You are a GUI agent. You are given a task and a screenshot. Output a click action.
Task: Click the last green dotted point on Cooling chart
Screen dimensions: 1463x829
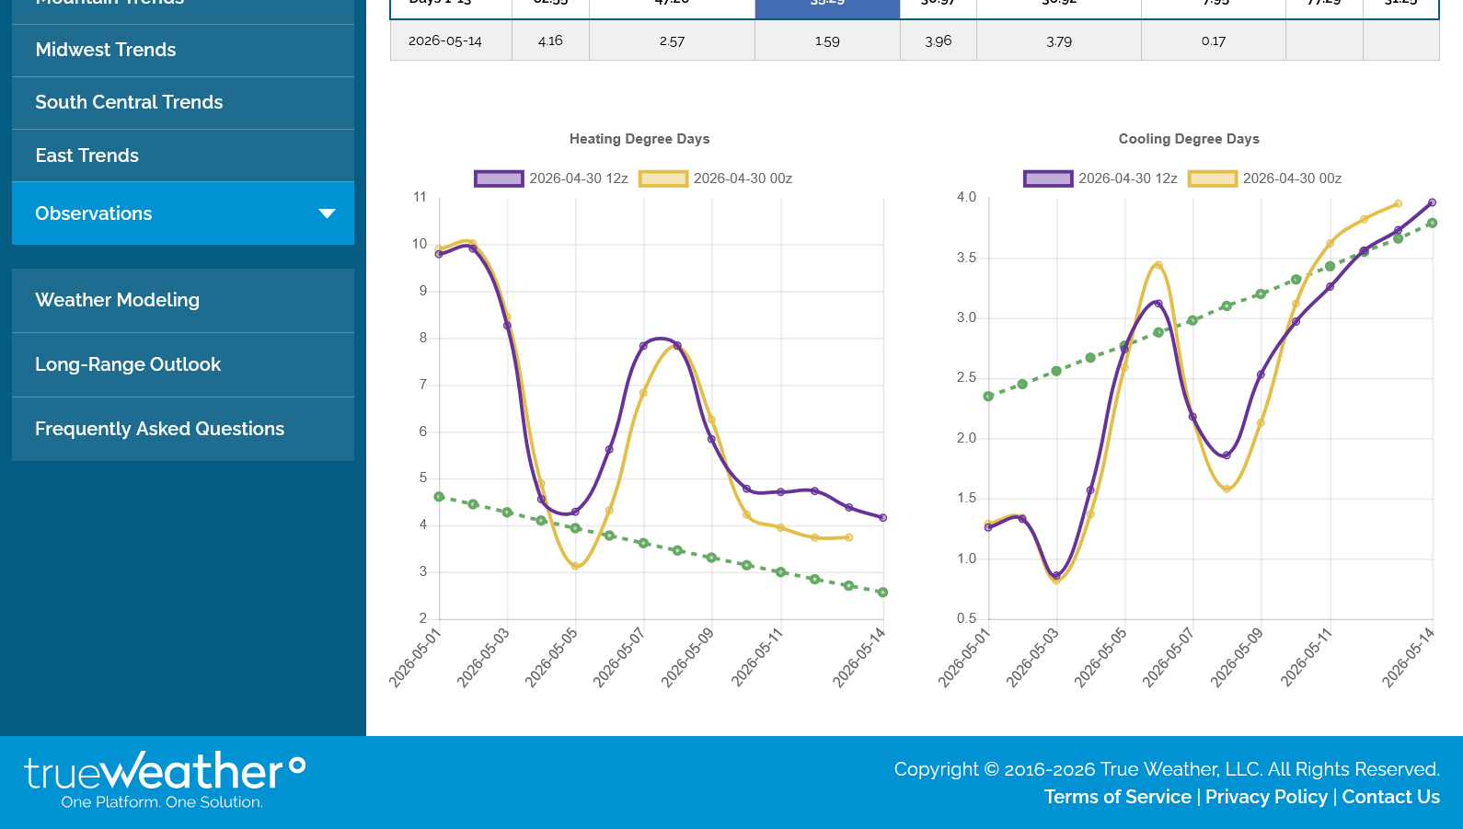1432,223
